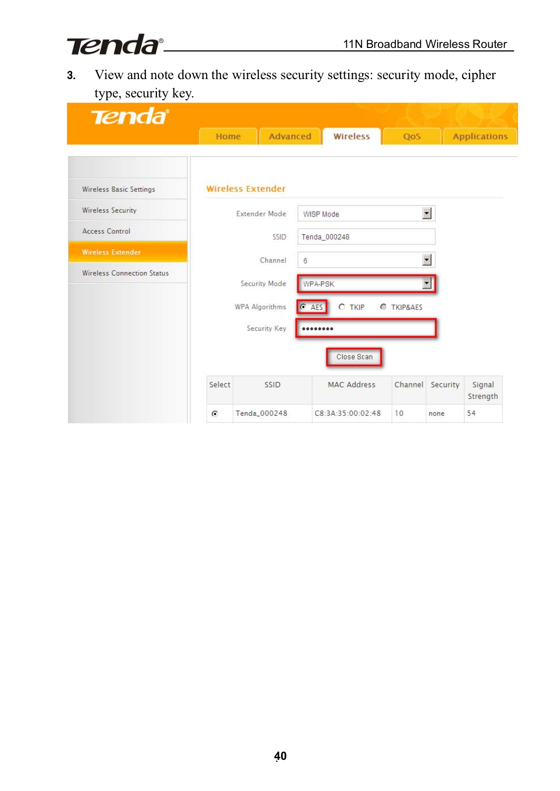Go to the Applications tab

(x=480, y=136)
